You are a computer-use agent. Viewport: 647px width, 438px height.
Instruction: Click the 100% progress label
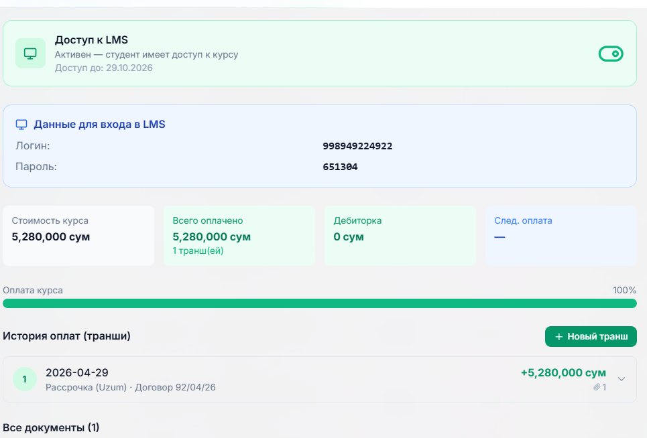pos(624,290)
